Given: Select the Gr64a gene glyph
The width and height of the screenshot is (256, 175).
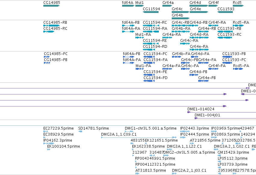Looking at the screenshot, I should tap(167, 6).
